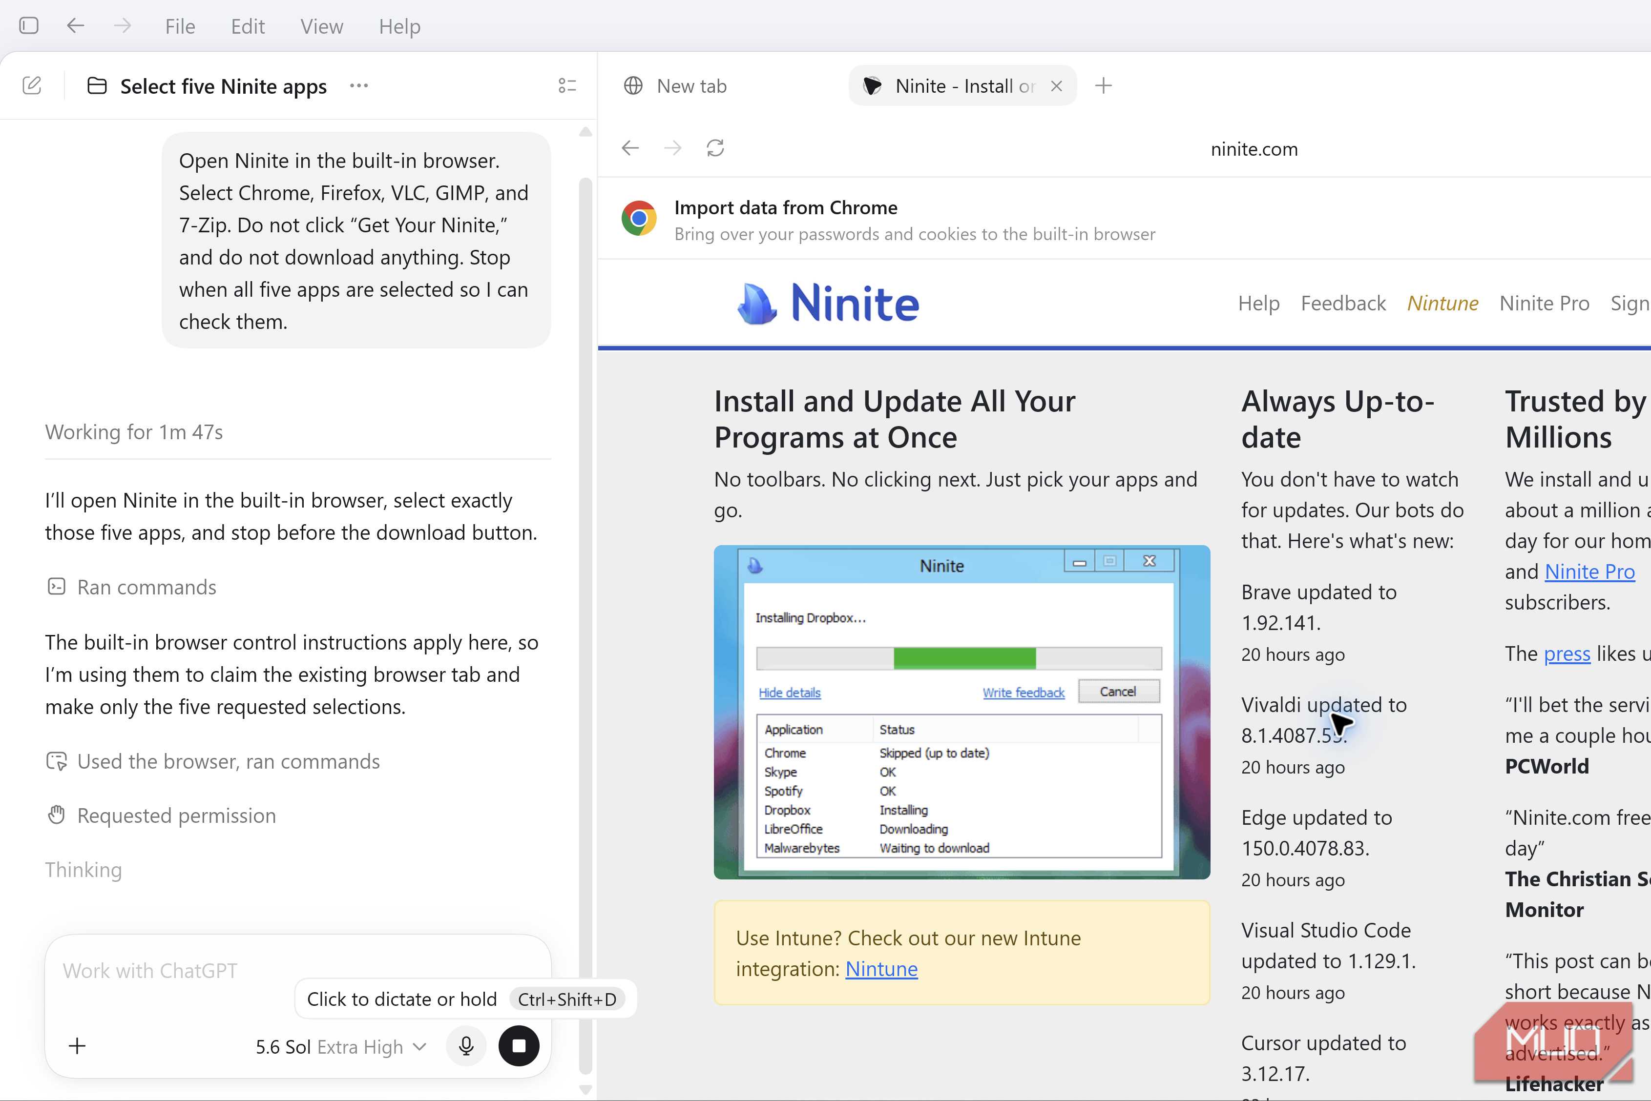Image resolution: width=1651 pixels, height=1101 pixels.
Task: Follow the Ninite Pro link in the Trusted by Millions text
Action: [1589, 571]
